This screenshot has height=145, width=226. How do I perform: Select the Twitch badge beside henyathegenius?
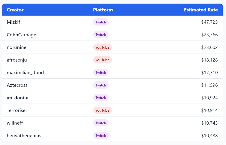point(101,135)
